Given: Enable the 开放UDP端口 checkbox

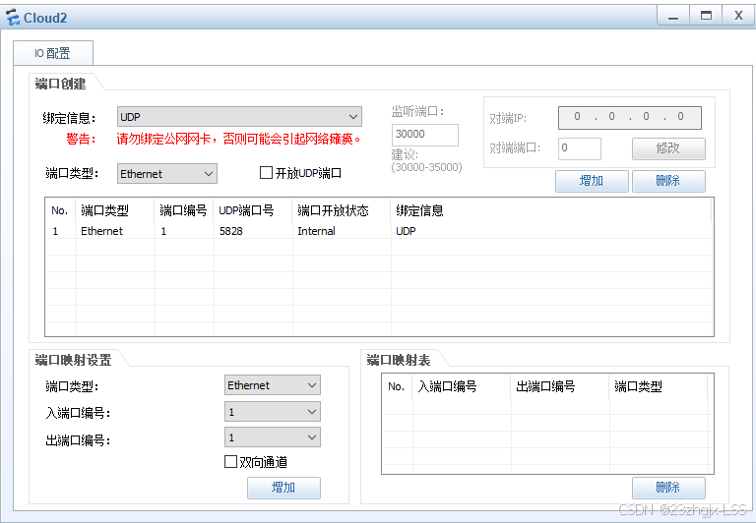Looking at the screenshot, I should point(266,172).
